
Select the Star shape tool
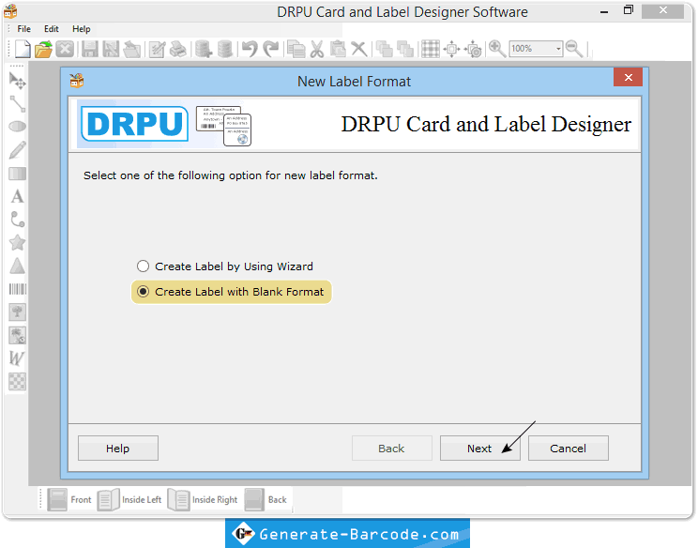click(x=18, y=243)
